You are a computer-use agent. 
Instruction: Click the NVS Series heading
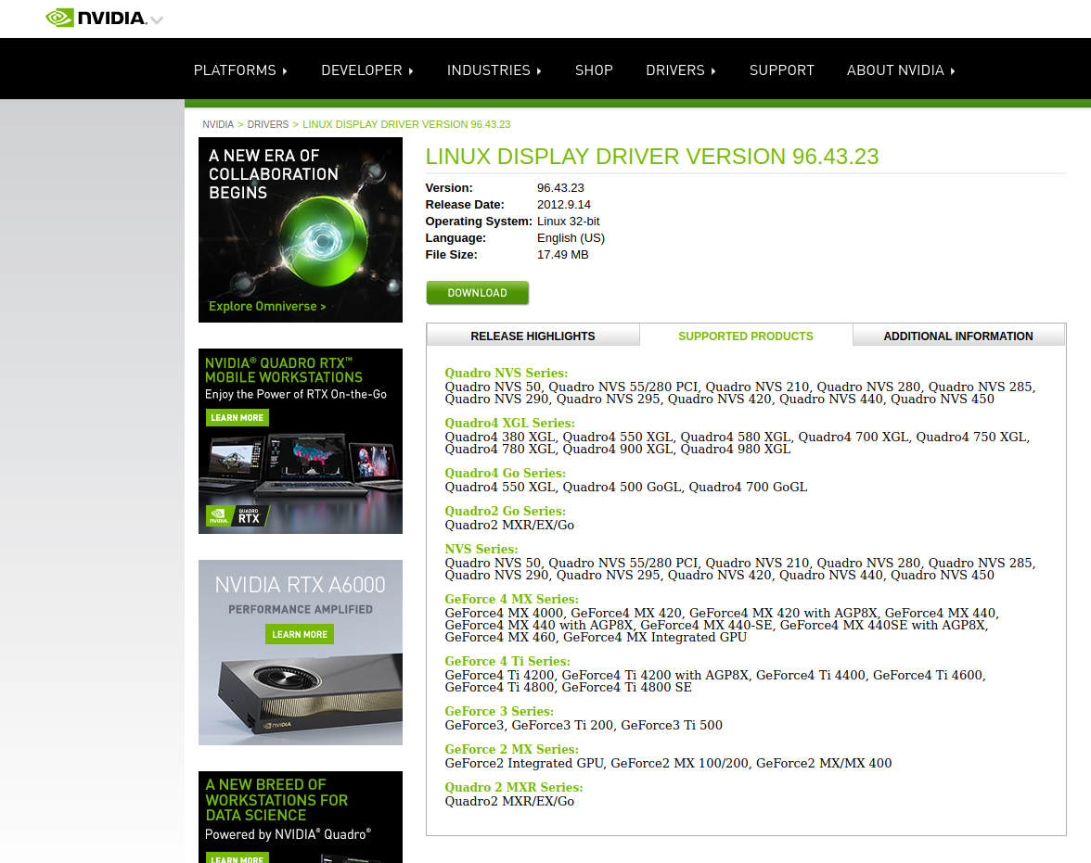point(481,549)
